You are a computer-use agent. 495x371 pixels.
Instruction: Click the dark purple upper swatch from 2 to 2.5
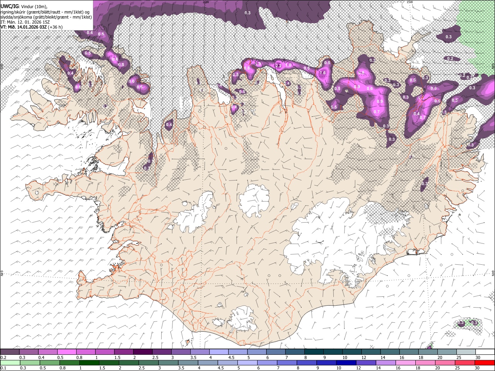tap(143, 352)
